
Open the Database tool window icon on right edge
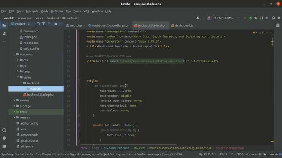[x=278, y=25]
